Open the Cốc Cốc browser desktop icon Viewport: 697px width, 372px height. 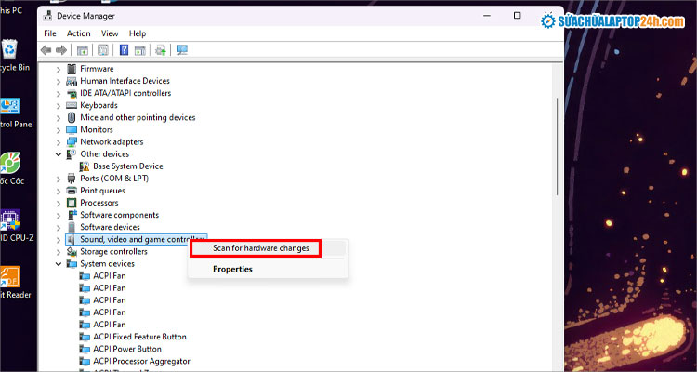10,166
